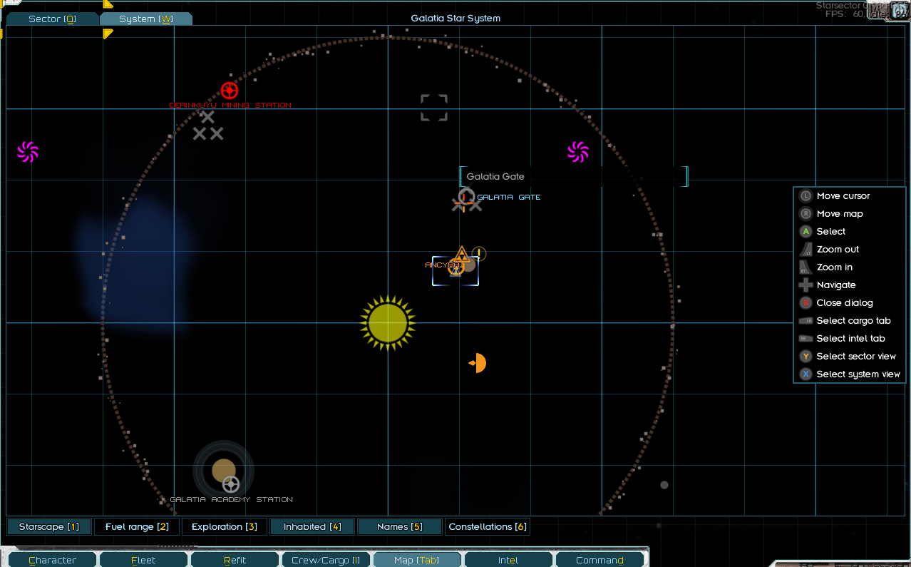The width and height of the screenshot is (911, 567).
Task: Open the Crew/Cargo [I] tab
Action: click(326, 560)
